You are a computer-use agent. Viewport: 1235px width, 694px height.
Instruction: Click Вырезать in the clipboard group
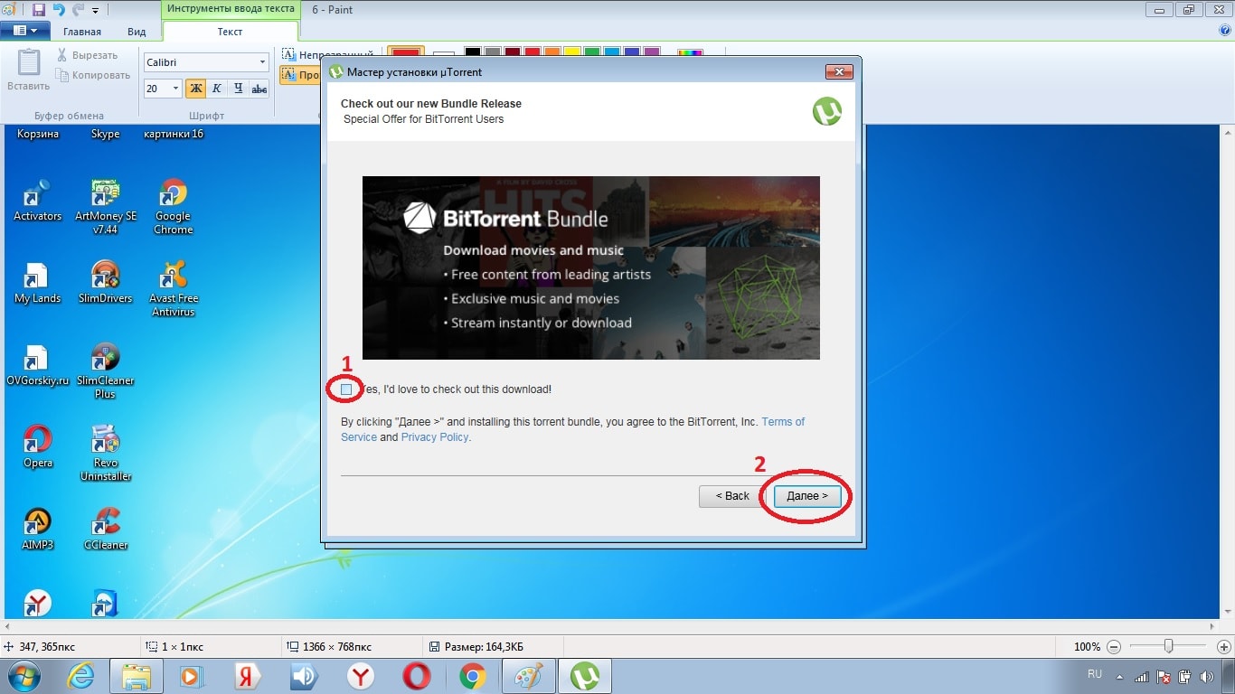click(x=87, y=55)
